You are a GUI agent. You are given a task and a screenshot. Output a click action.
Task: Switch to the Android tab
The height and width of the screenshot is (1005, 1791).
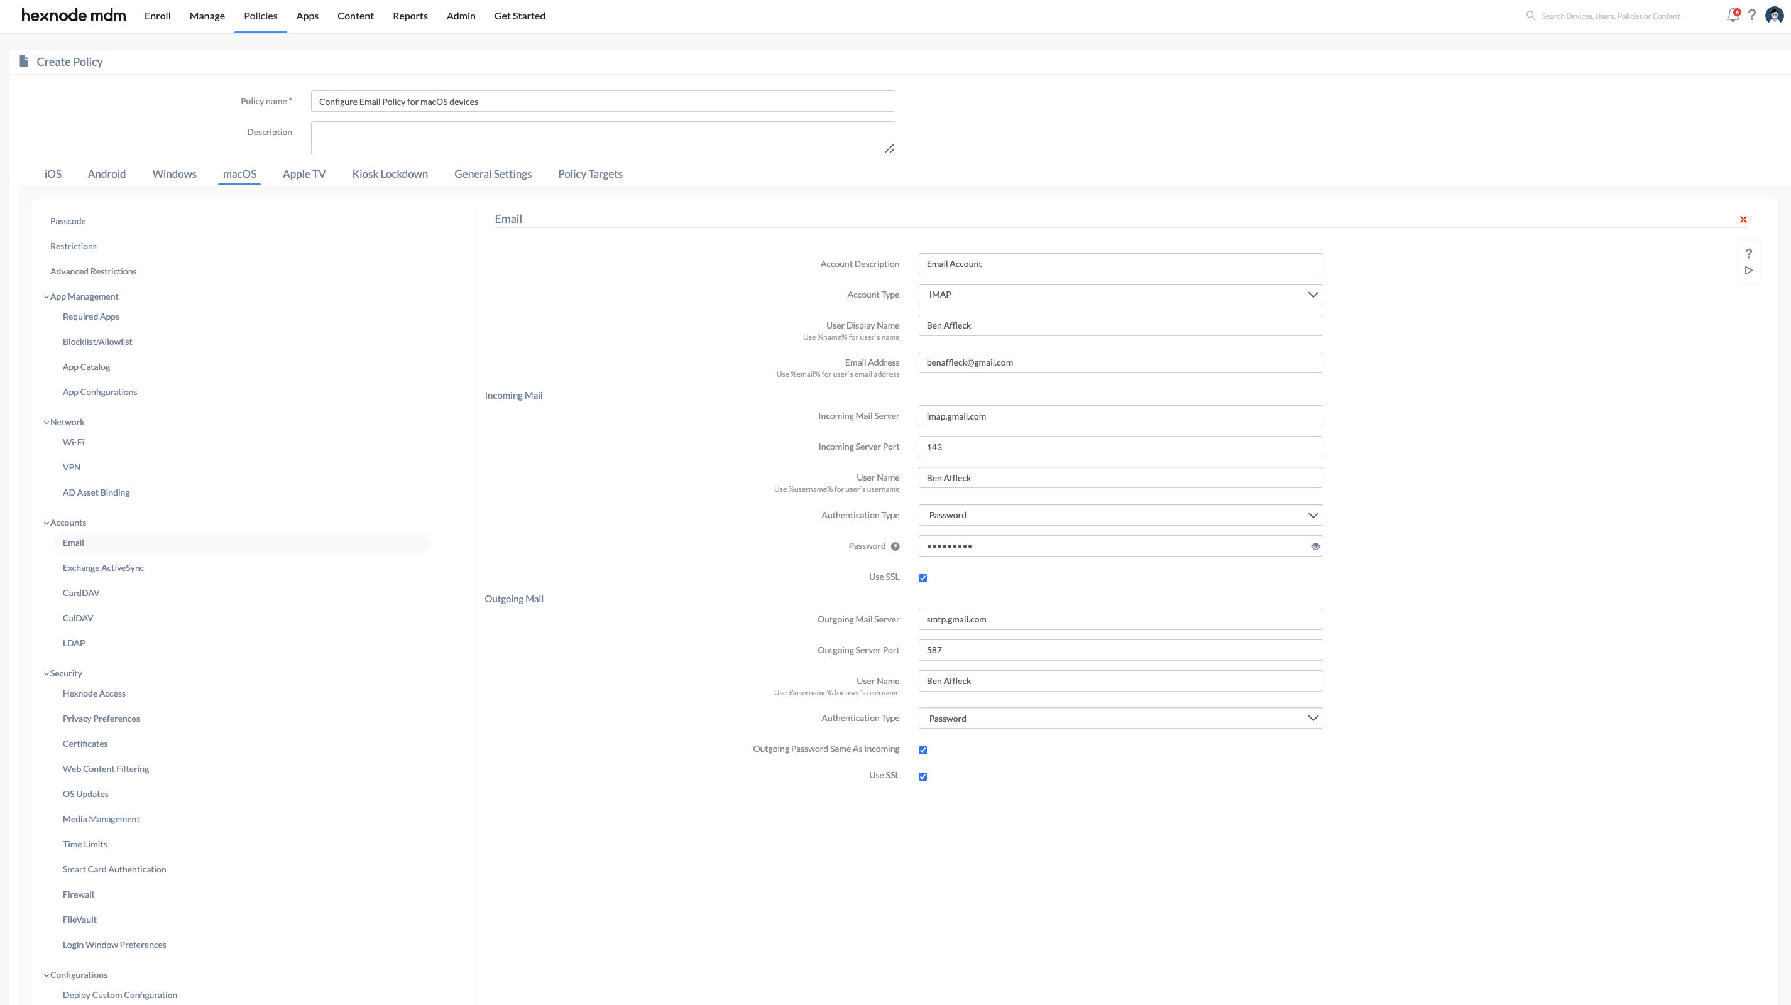click(x=106, y=174)
